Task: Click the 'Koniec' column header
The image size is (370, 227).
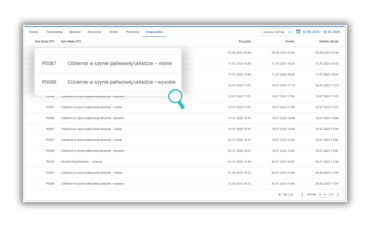Action: tap(290, 42)
